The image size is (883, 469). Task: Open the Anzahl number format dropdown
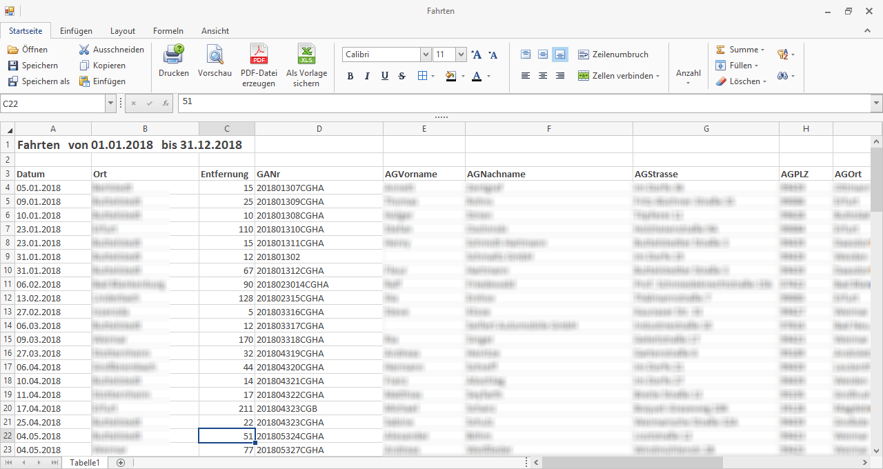[x=688, y=76]
